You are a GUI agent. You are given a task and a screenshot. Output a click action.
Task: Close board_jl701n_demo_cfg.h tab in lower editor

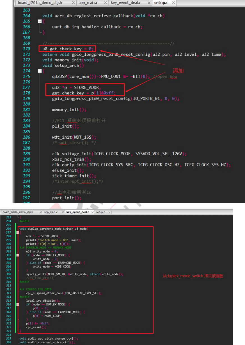[41, 212]
